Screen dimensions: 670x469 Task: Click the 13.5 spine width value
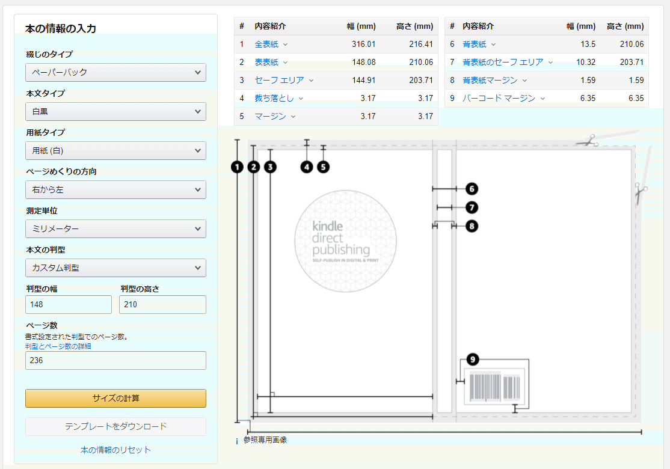coord(588,44)
